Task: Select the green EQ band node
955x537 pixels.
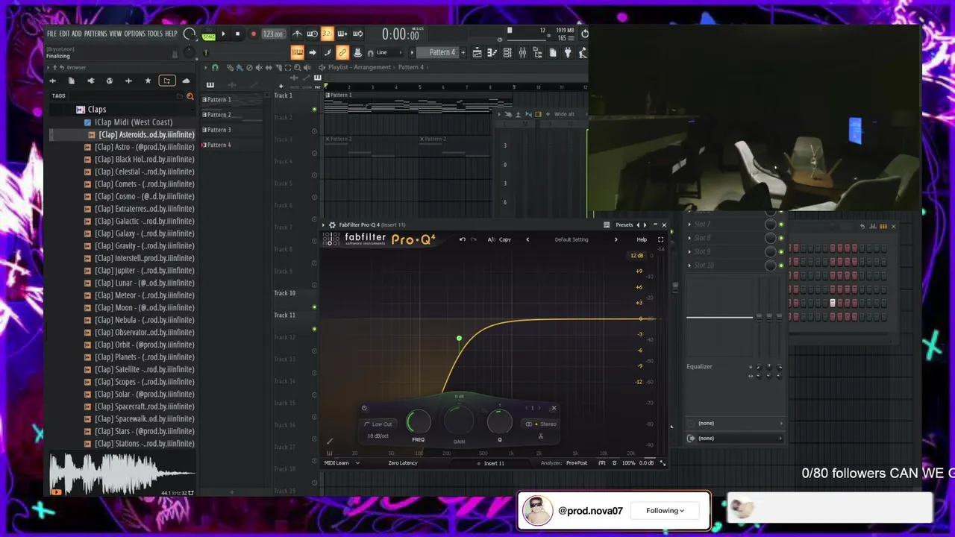Action: pos(459,339)
